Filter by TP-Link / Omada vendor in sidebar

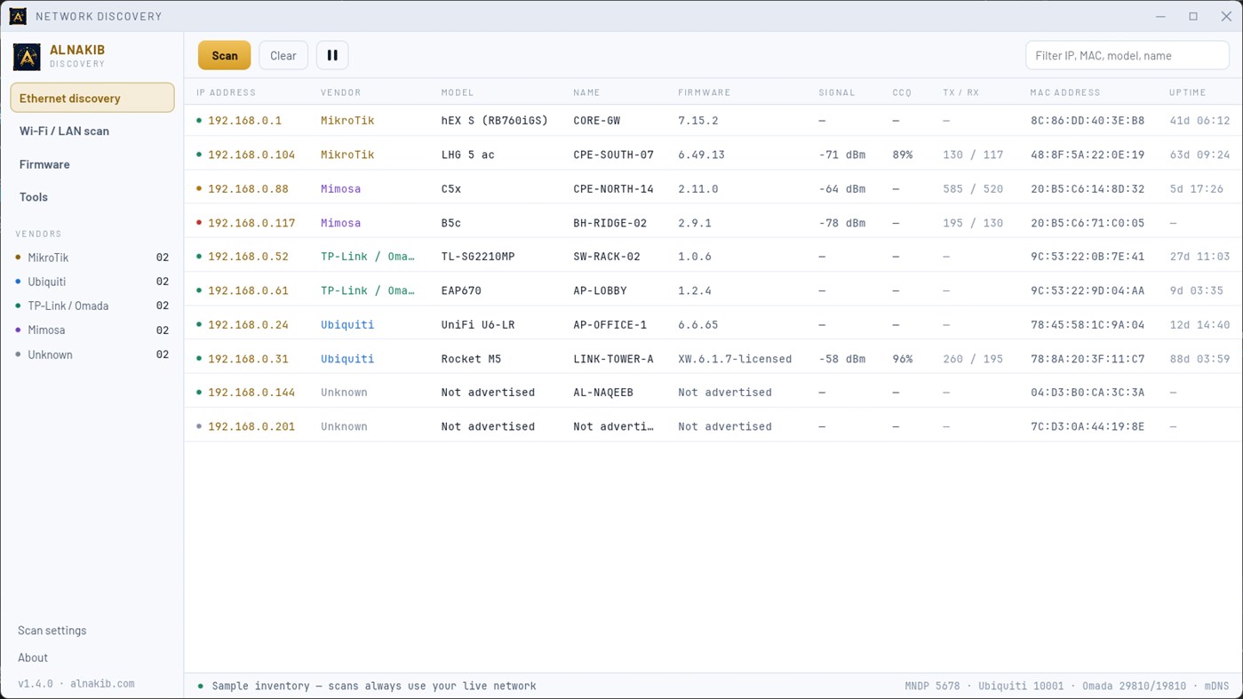(x=92, y=306)
